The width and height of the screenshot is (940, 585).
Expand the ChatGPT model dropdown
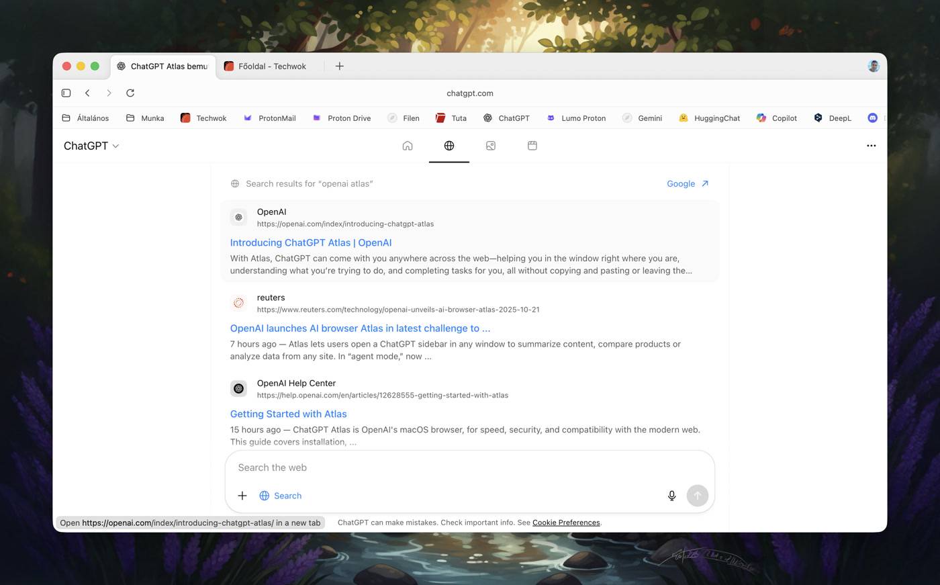[x=91, y=146]
